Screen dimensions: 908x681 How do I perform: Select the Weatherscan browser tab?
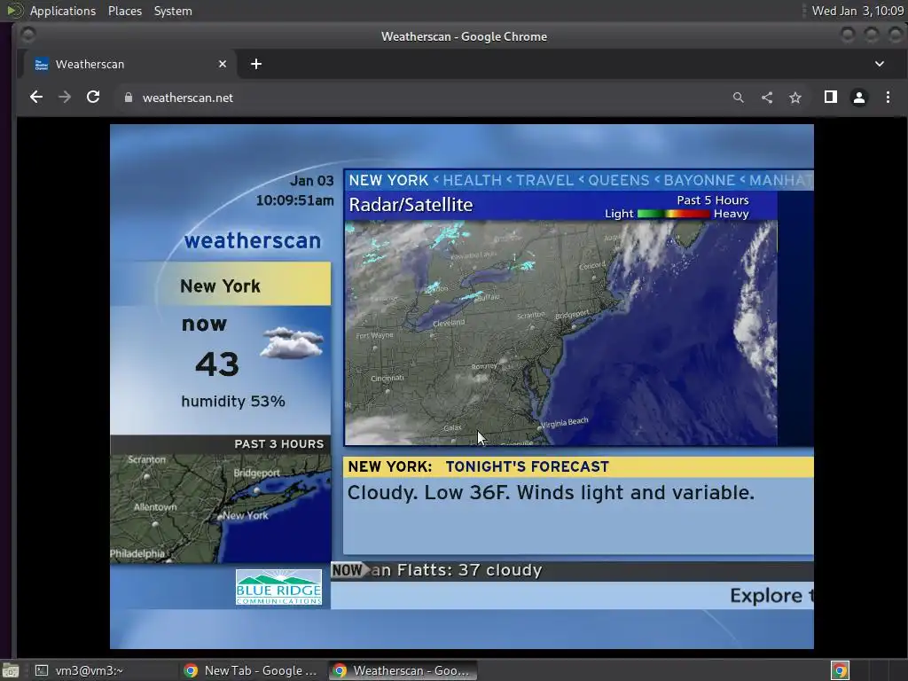[x=130, y=64]
